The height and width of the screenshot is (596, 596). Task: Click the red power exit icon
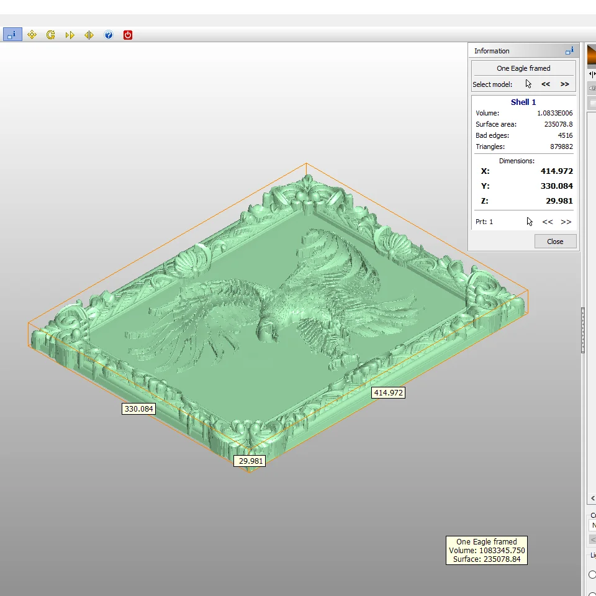(x=128, y=35)
